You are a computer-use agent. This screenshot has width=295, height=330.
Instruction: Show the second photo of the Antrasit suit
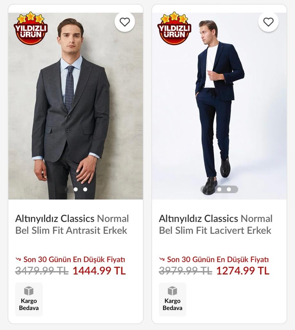point(76,189)
